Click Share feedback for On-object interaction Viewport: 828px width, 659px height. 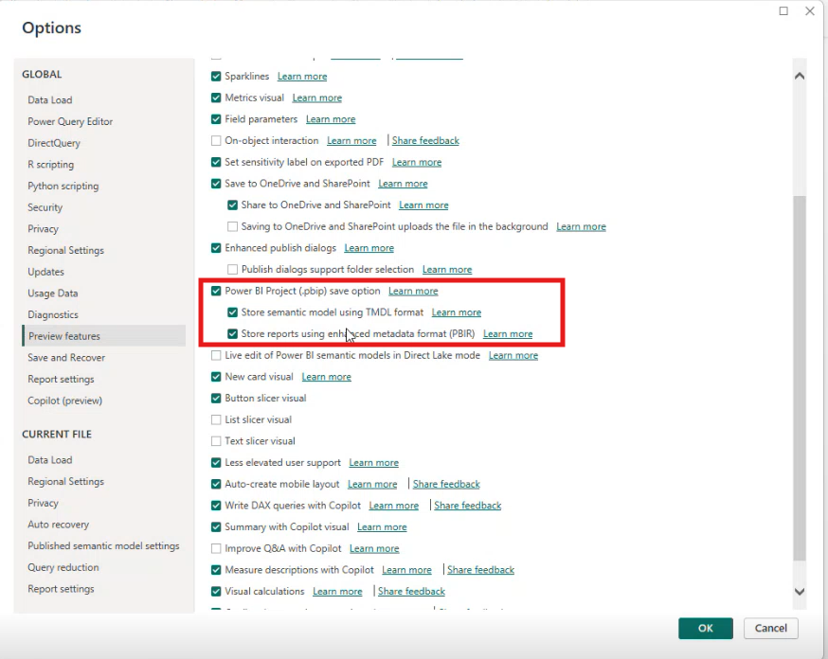pos(425,141)
